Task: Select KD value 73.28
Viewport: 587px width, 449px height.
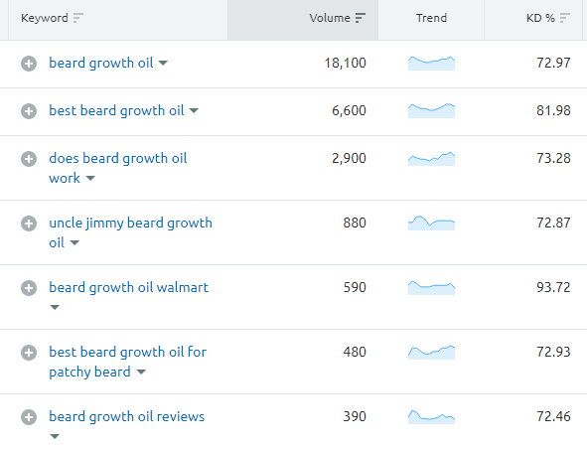Action: tap(553, 158)
